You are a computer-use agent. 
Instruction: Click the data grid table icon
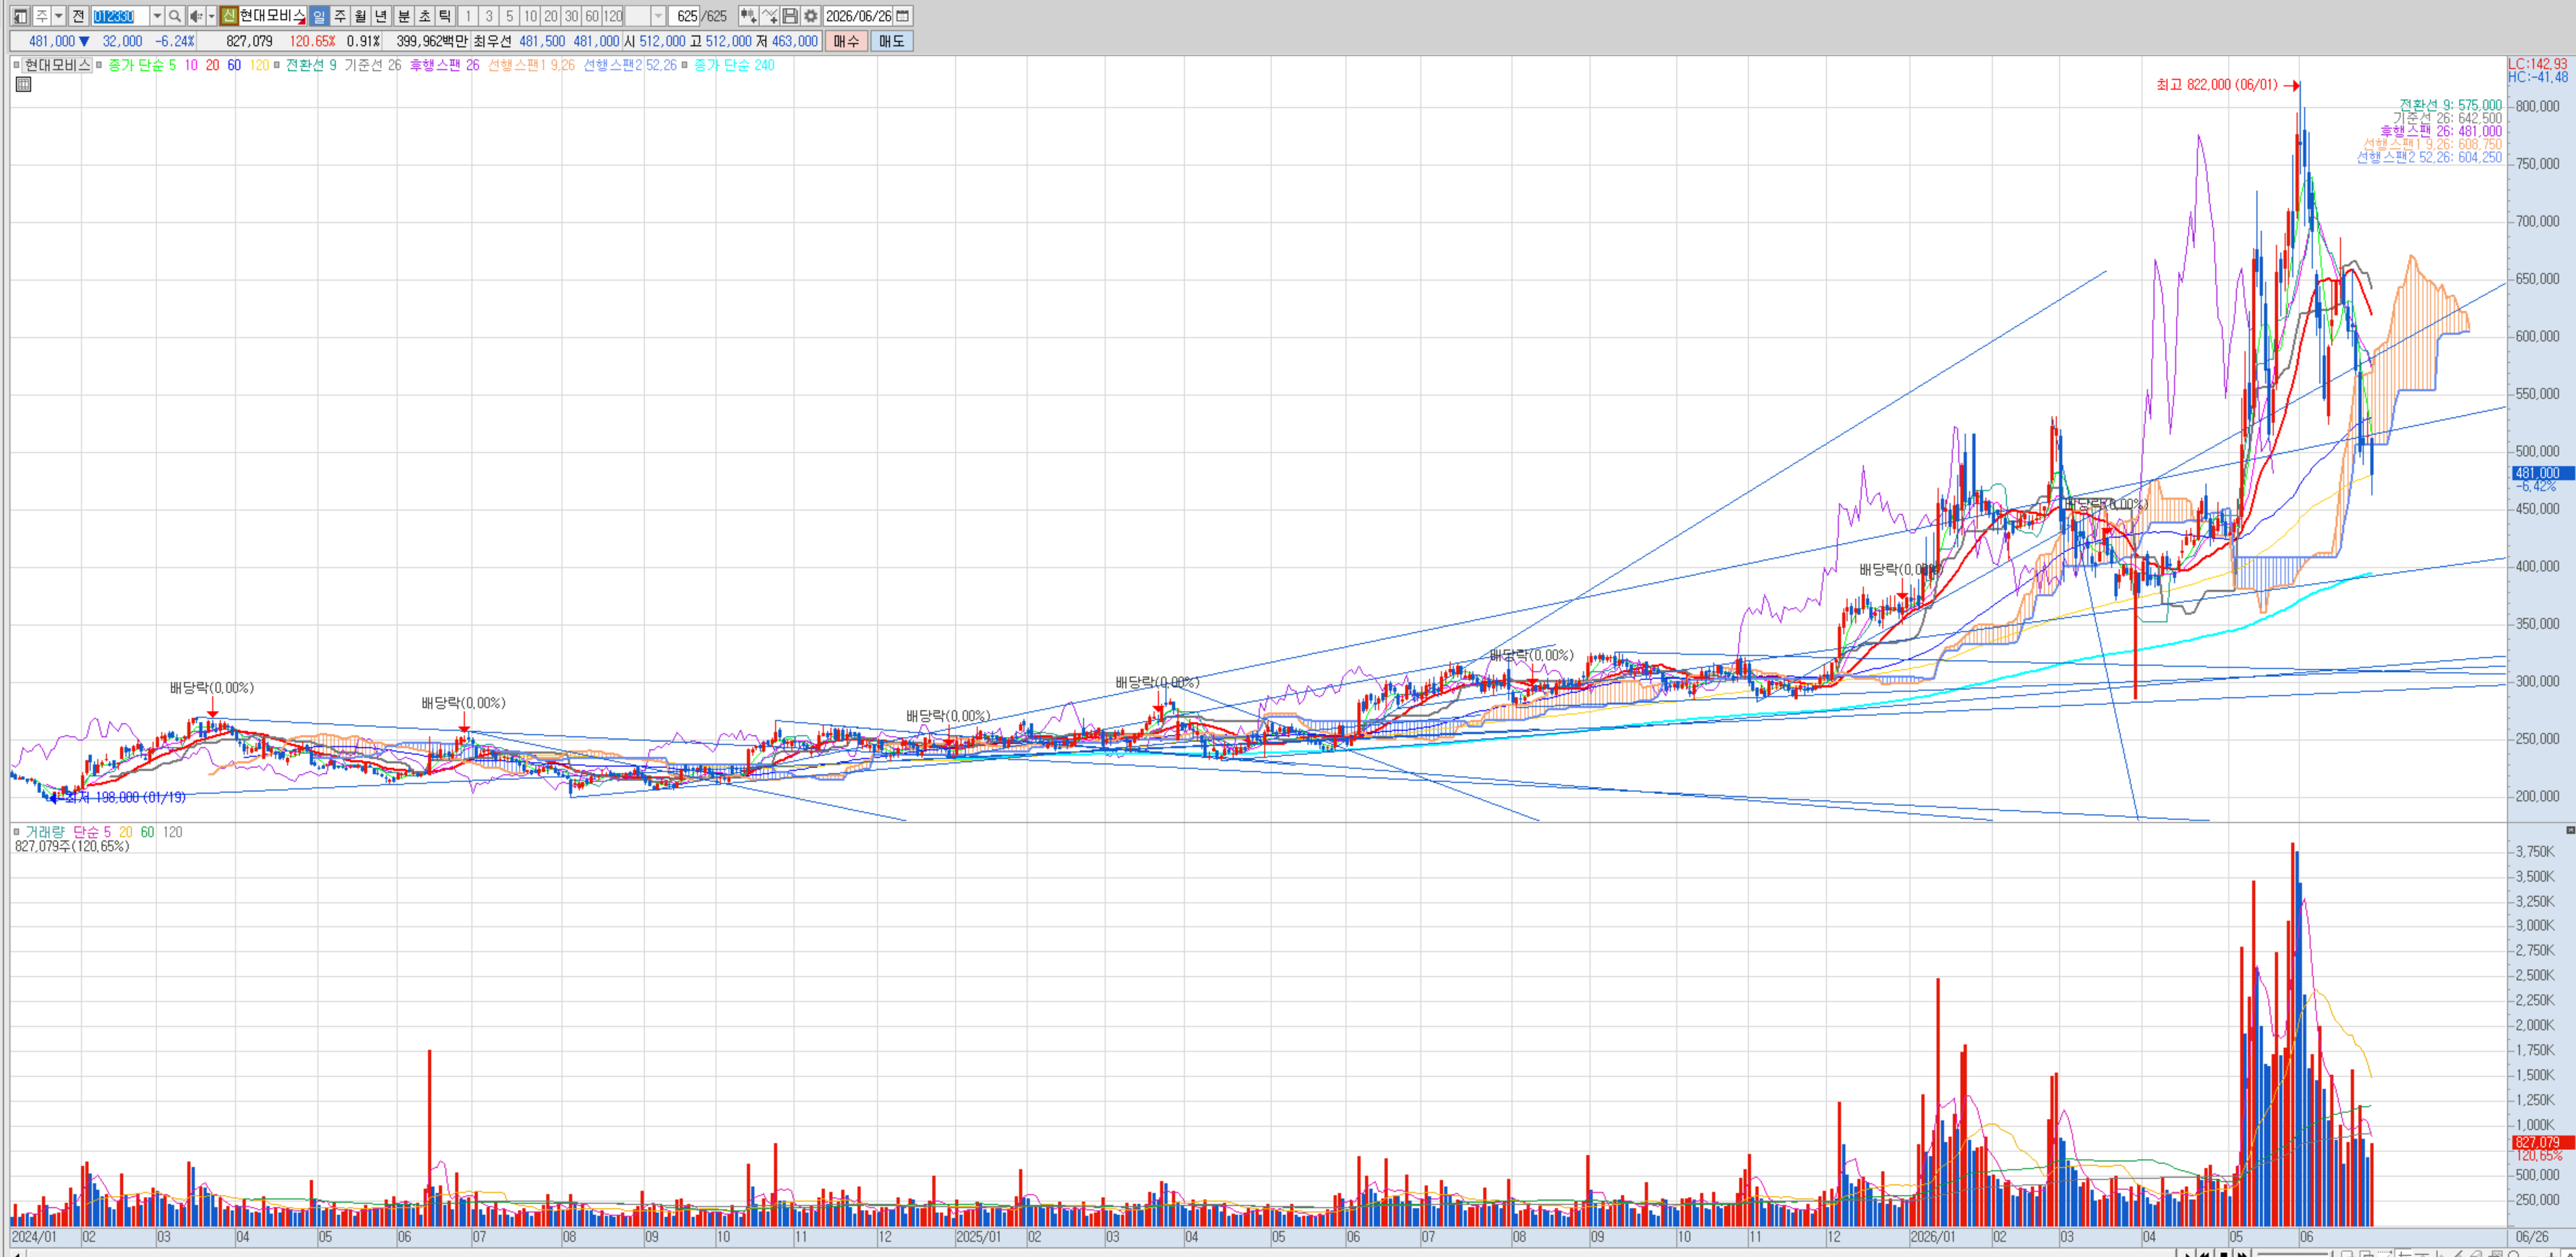(23, 84)
